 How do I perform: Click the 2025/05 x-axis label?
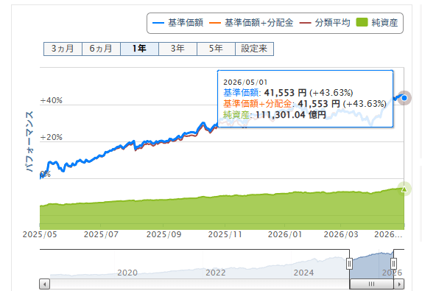click(40, 234)
